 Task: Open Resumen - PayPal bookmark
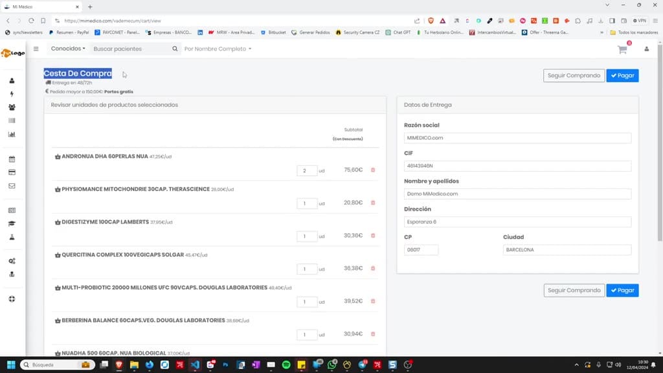(69, 32)
